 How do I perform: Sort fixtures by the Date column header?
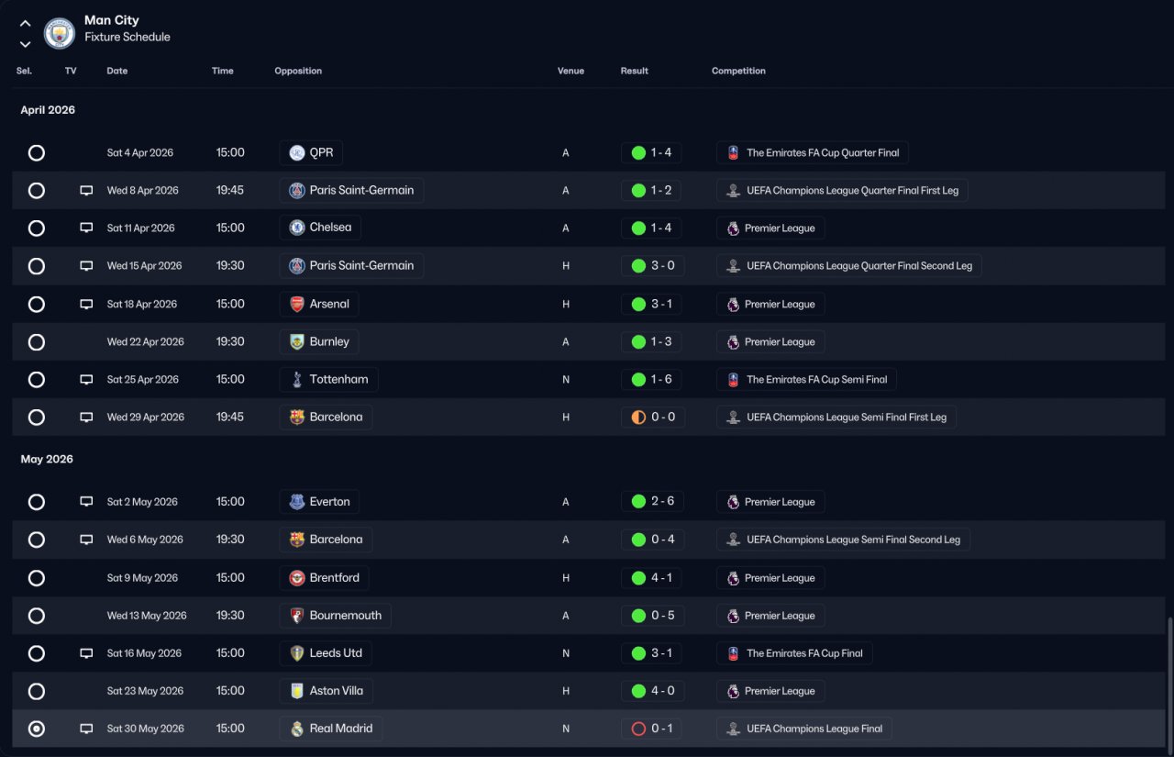(117, 71)
